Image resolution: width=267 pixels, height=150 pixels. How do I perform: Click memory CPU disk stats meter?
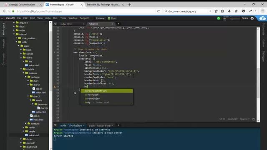point(232,18)
